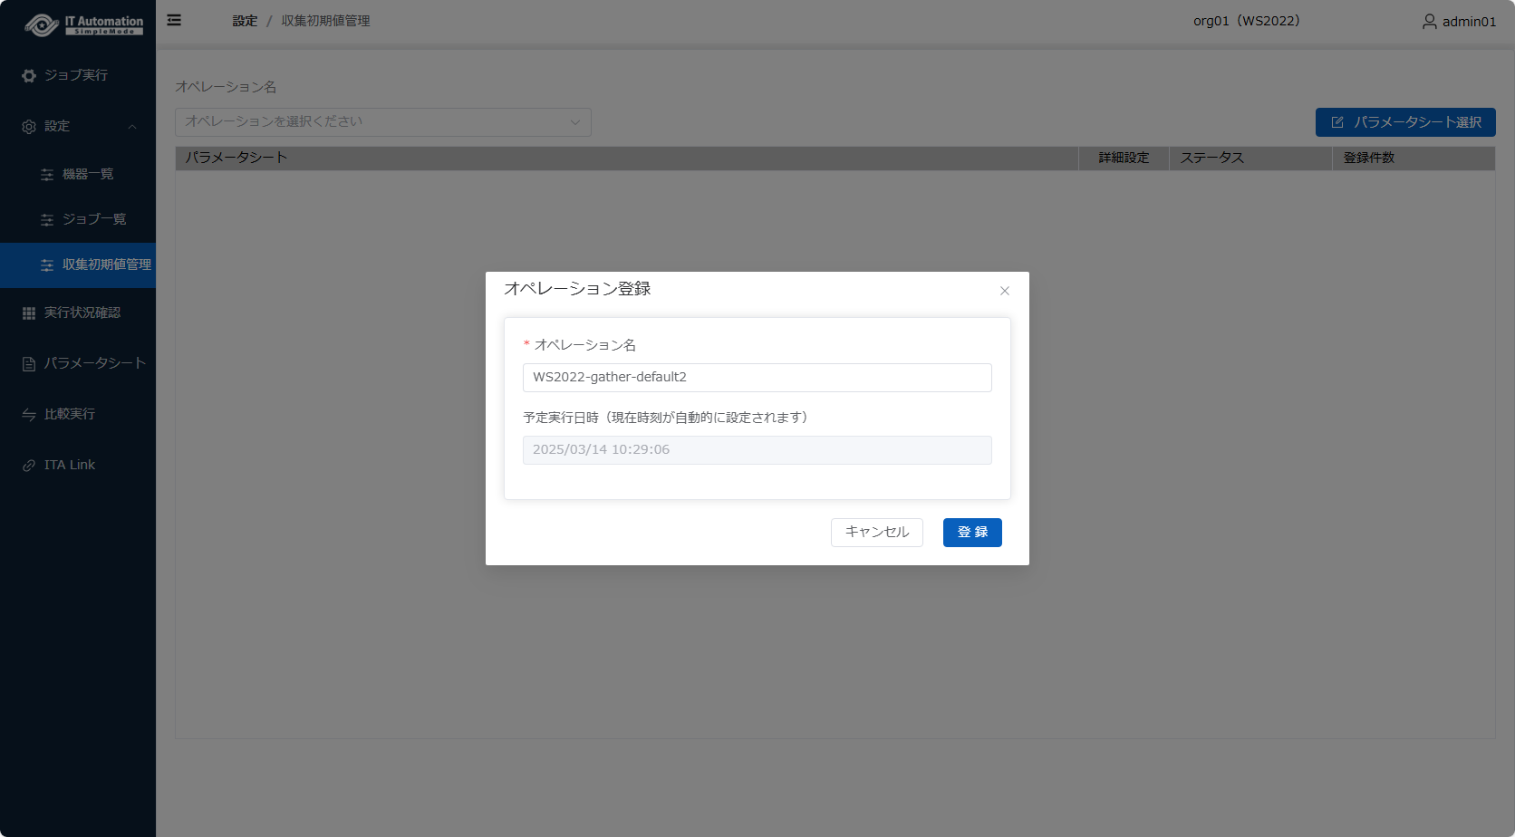Click the IT Automation logo icon

click(41, 24)
